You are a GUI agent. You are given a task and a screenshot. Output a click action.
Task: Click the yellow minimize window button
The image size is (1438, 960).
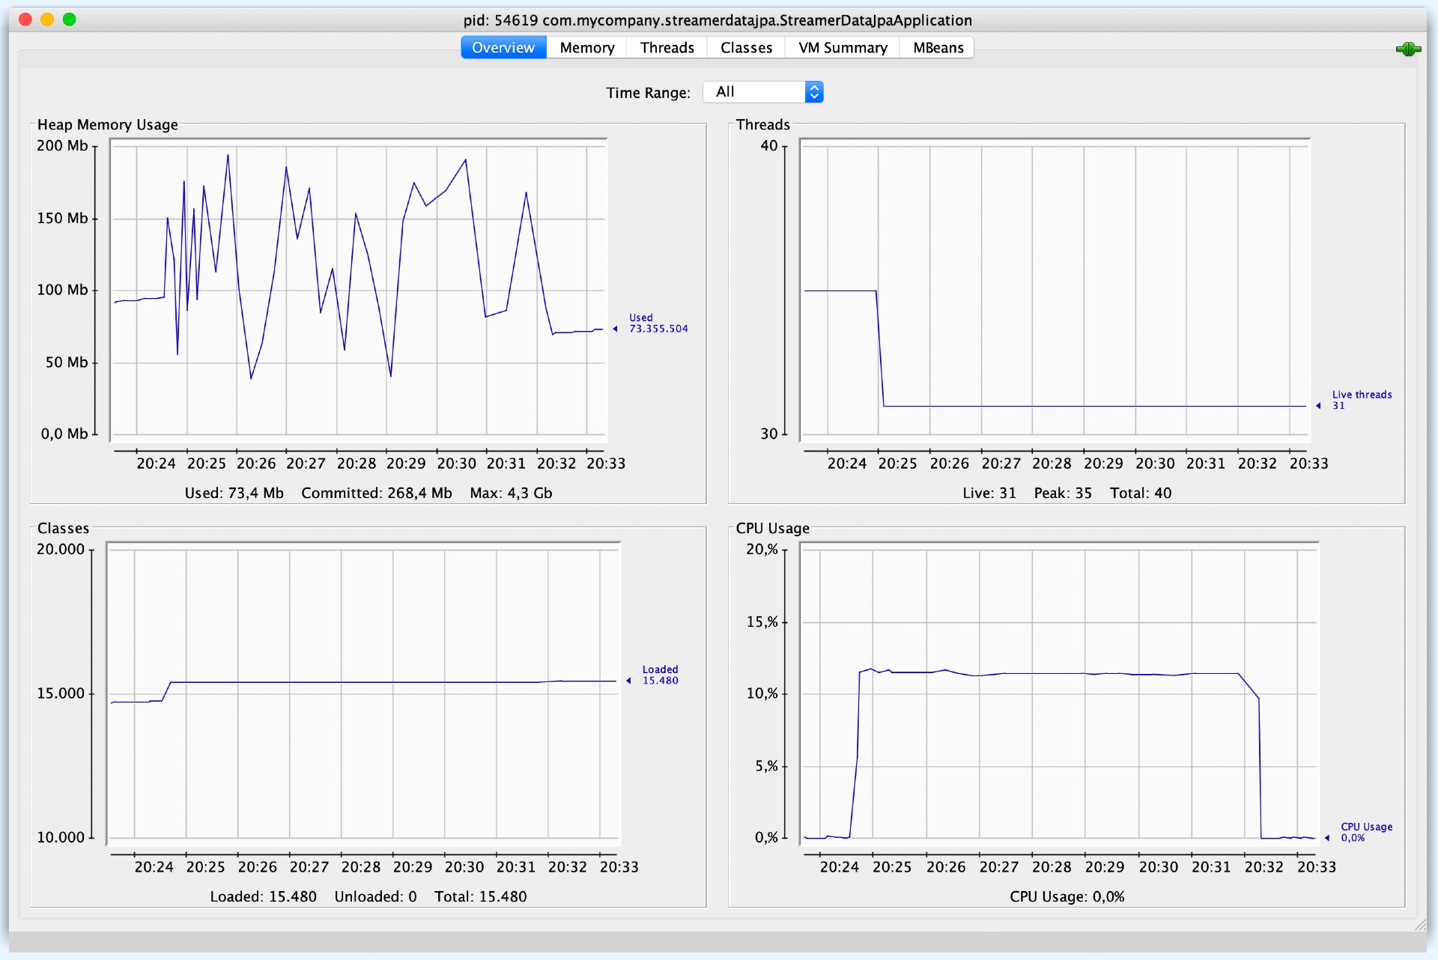point(47,19)
